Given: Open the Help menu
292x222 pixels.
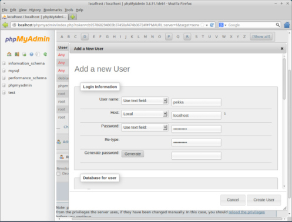Looking at the screenshot, I should click(79, 10).
